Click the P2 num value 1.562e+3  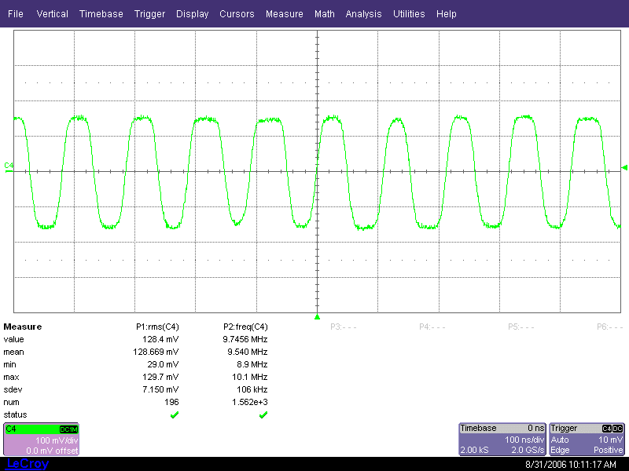click(250, 402)
